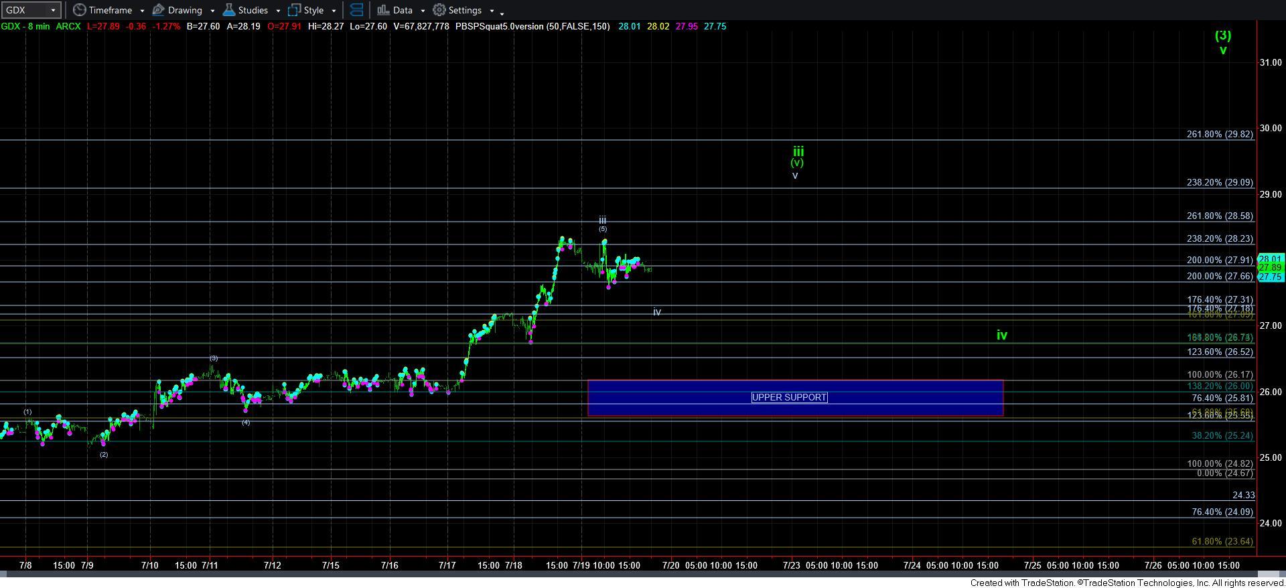Click the GDX - 8 min status text
The width and height of the screenshot is (1286, 588).
[25, 26]
